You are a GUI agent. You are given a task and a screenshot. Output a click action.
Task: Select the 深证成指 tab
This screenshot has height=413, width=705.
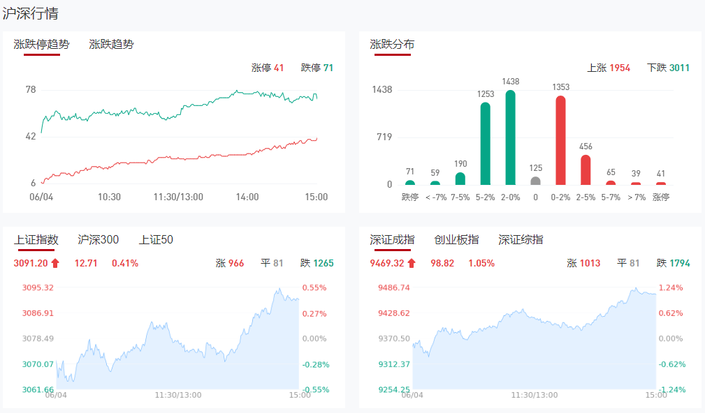392,240
